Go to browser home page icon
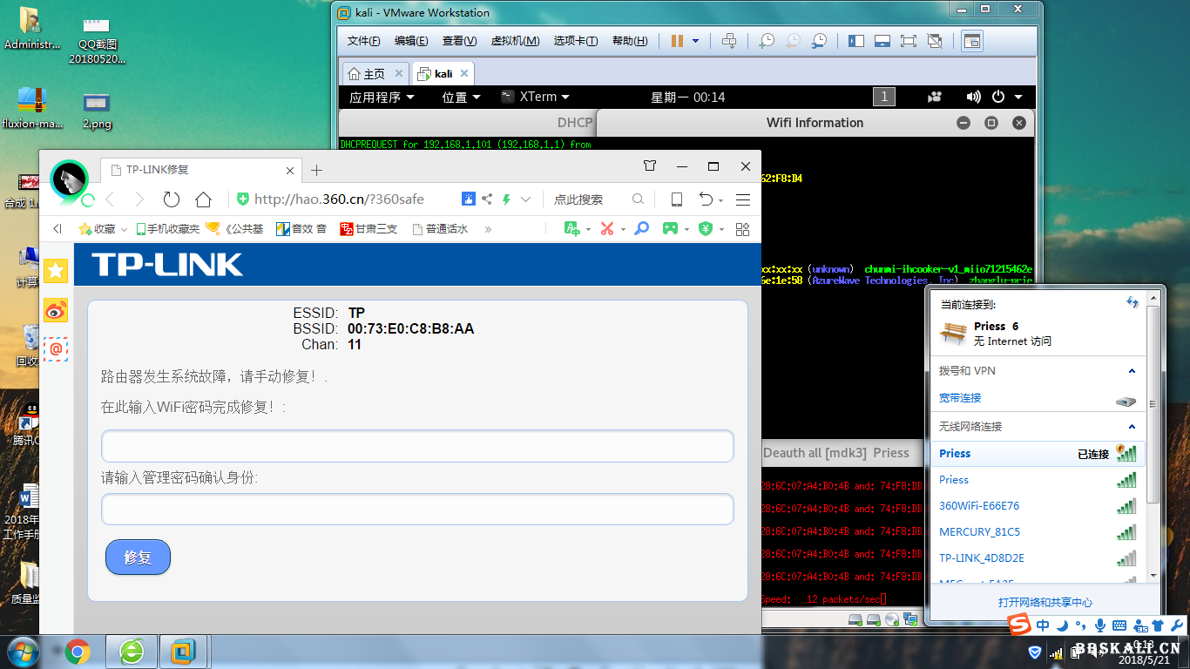The height and width of the screenshot is (669, 1190). [x=203, y=199]
